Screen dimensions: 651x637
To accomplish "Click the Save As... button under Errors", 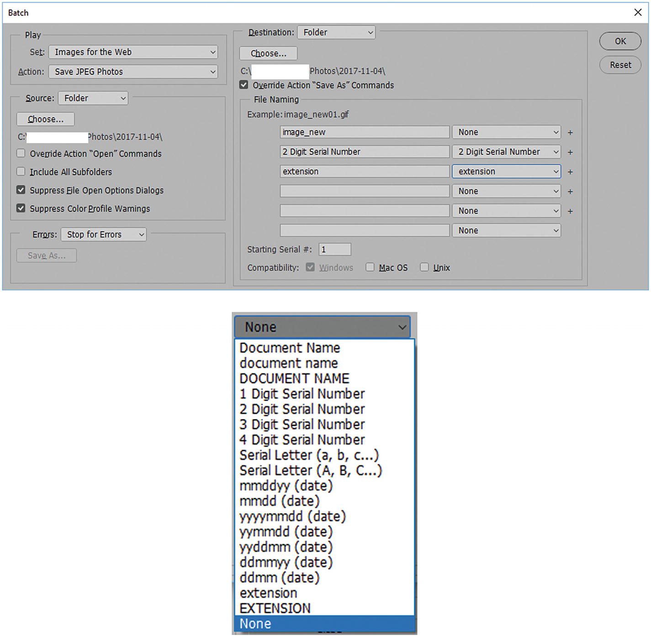I will (47, 256).
